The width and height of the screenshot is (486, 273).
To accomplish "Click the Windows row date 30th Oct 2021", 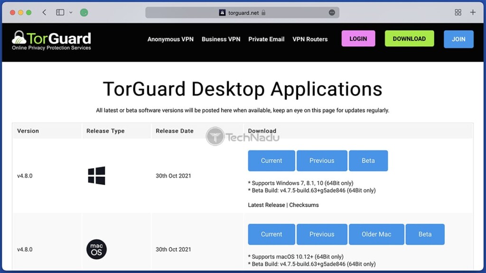I will tap(173, 176).
